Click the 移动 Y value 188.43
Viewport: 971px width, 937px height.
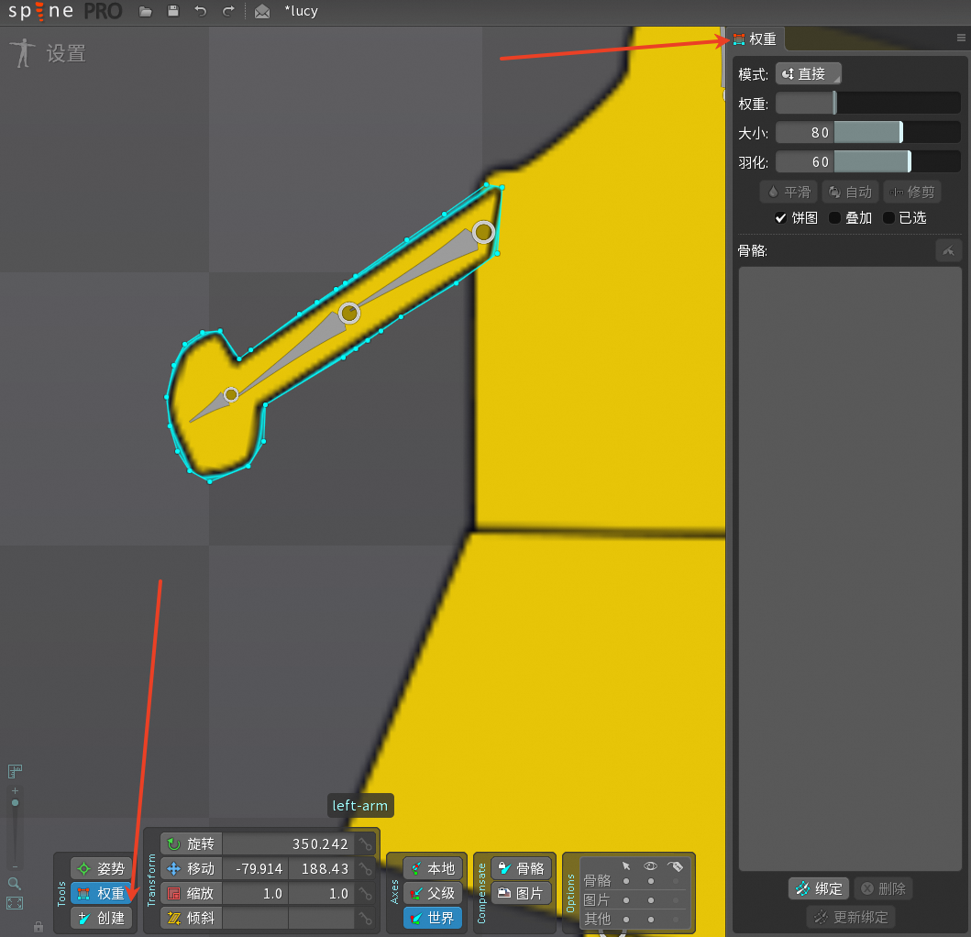click(x=323, y=868)
